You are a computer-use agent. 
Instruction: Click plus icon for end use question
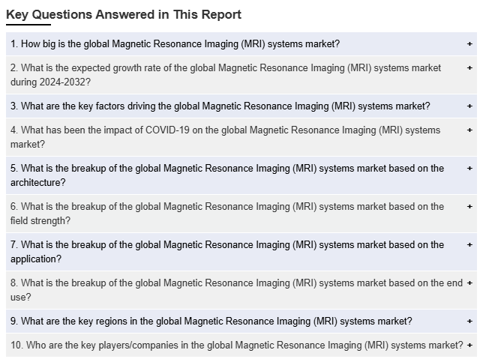469,283
